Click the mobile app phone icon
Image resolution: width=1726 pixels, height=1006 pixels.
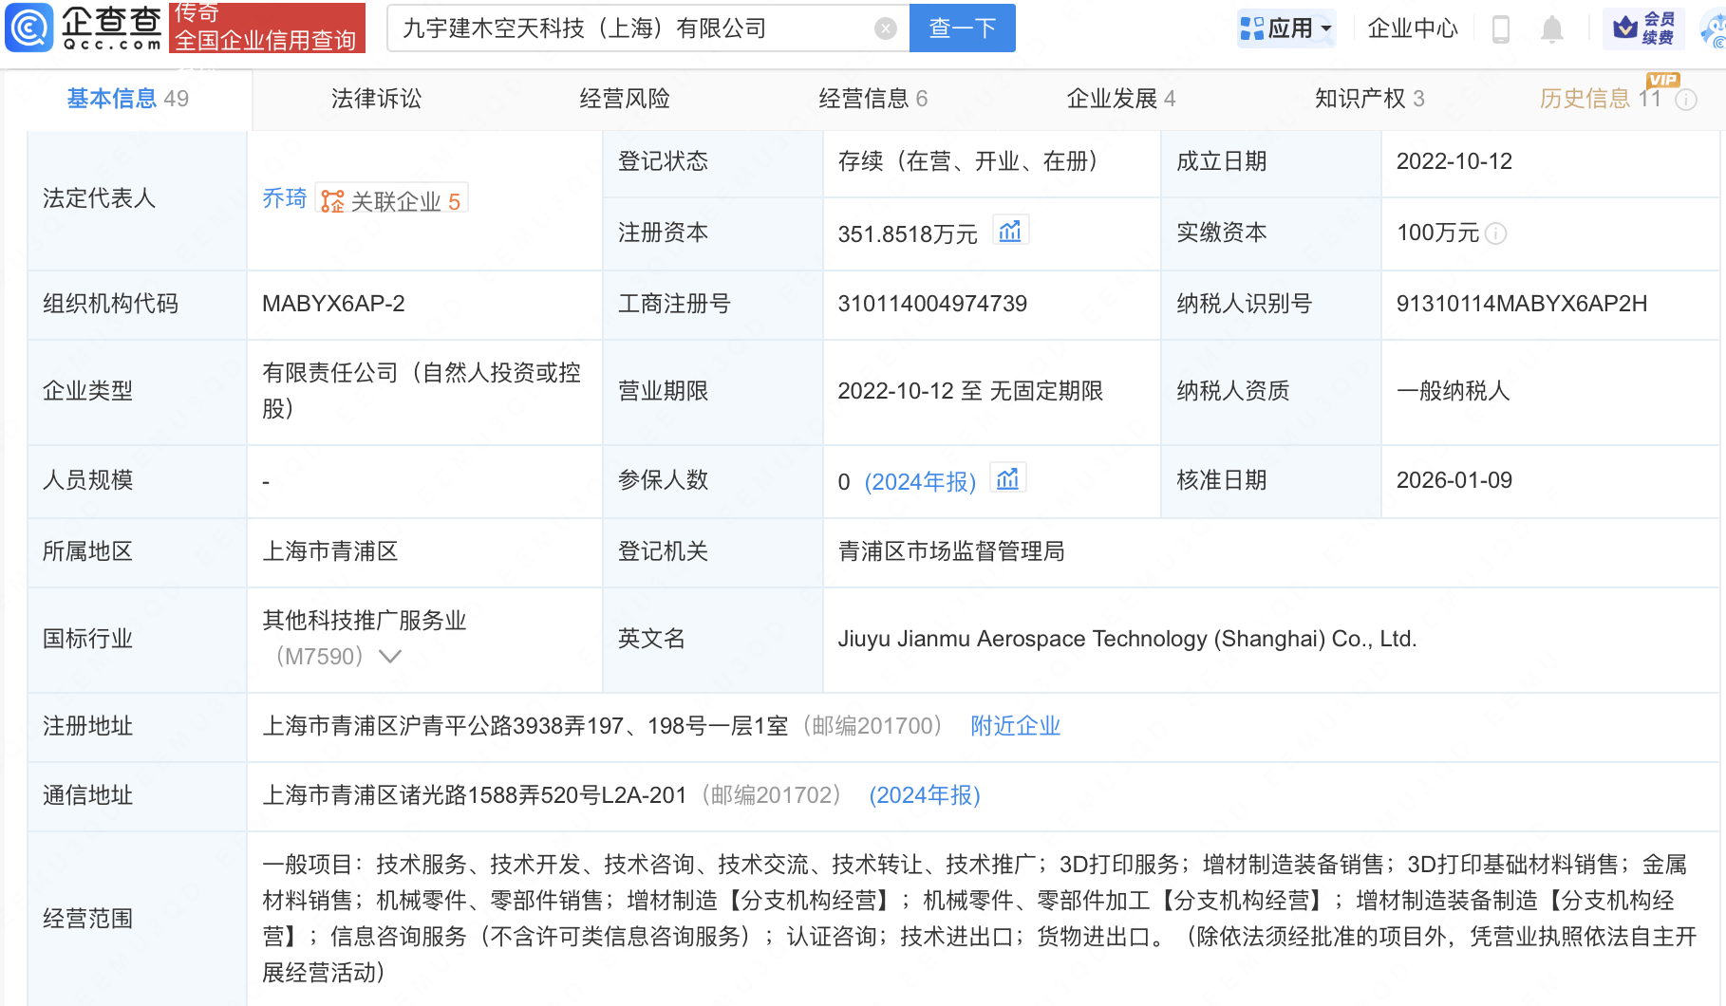coord(1501,28)
